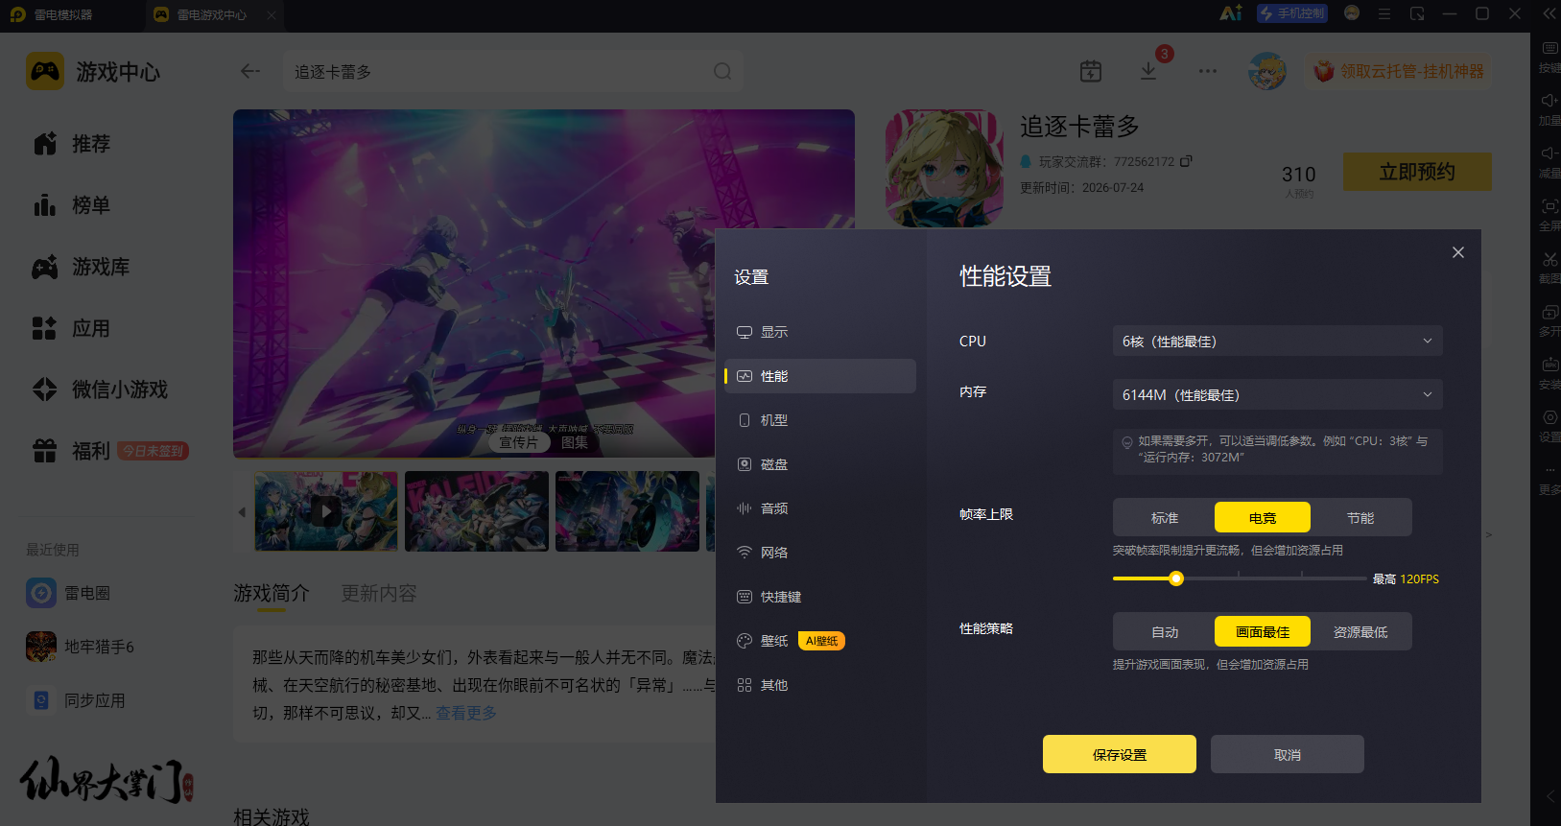Expand the 内存 memory dropdown
This screenshot has height=826, width=1561.
tap(1277, 394)
